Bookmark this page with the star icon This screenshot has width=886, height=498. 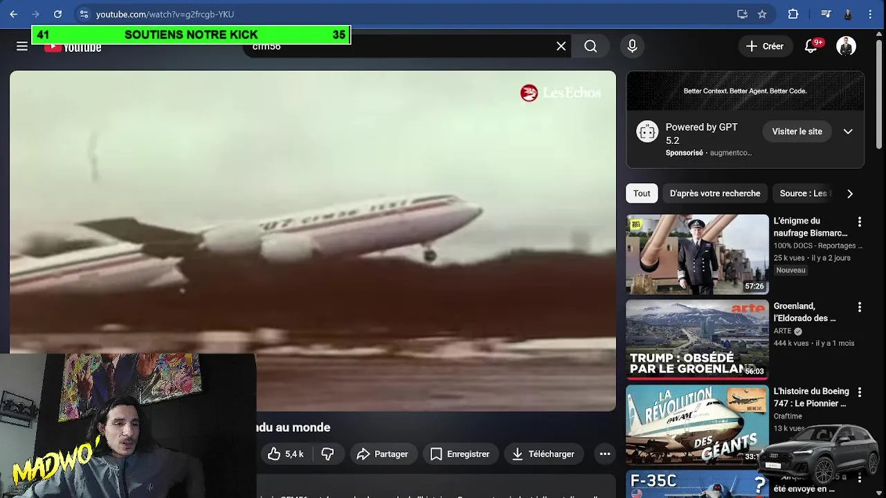click(762, 14)
